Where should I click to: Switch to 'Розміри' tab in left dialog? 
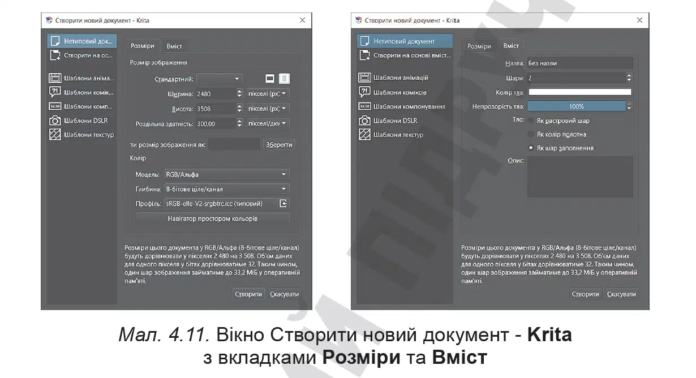point(142,46)
